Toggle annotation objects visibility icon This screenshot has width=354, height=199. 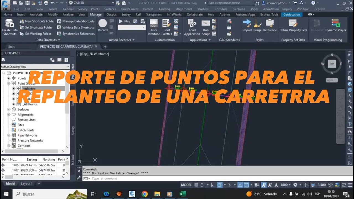pyautogui.click(x=264, y=185)
